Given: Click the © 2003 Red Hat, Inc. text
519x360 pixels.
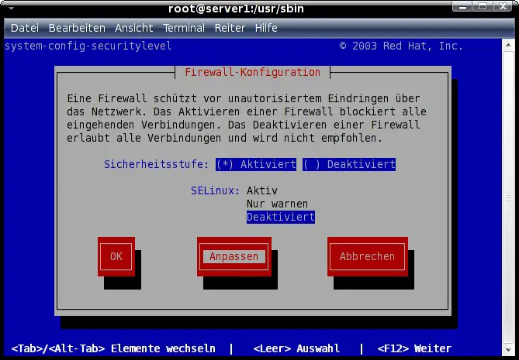Looking at the screenshot, I should tap(401, 46).
